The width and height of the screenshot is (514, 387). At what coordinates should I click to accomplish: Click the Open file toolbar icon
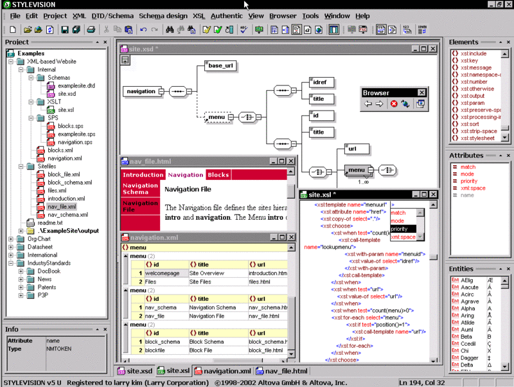28,30
